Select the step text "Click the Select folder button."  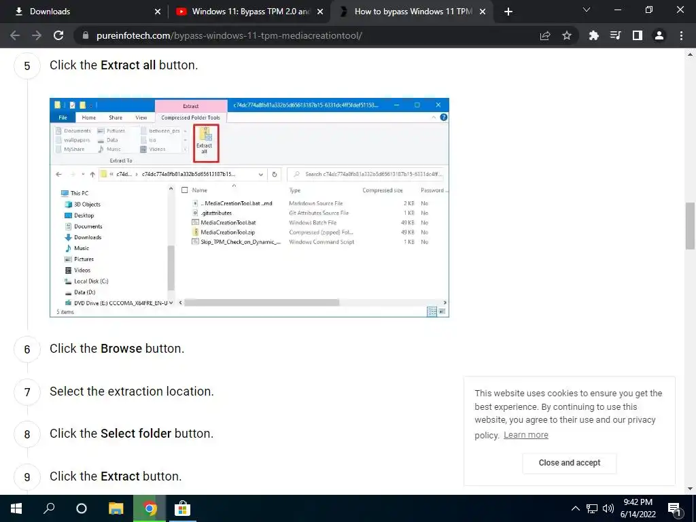click(x=131, y=433)
